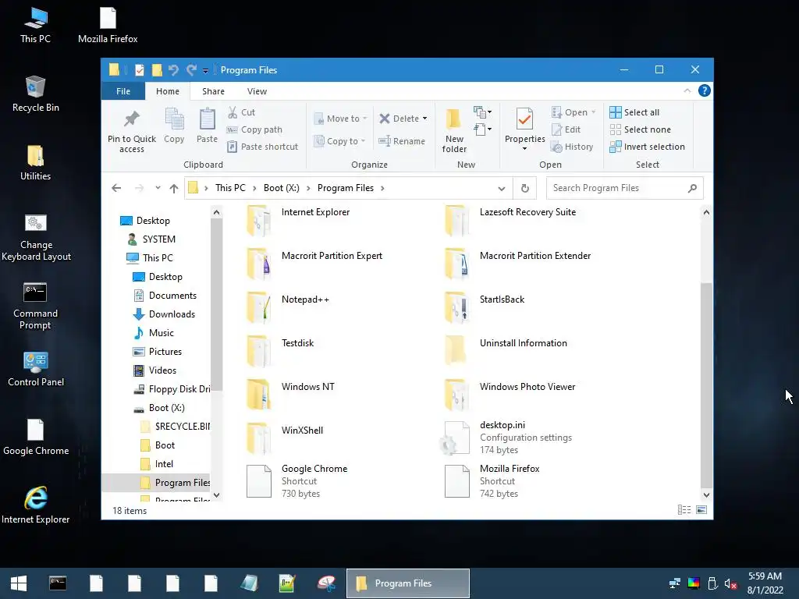Click Select all in ribbon
Viewport: 799px width, 599px height.
(634, 112)
